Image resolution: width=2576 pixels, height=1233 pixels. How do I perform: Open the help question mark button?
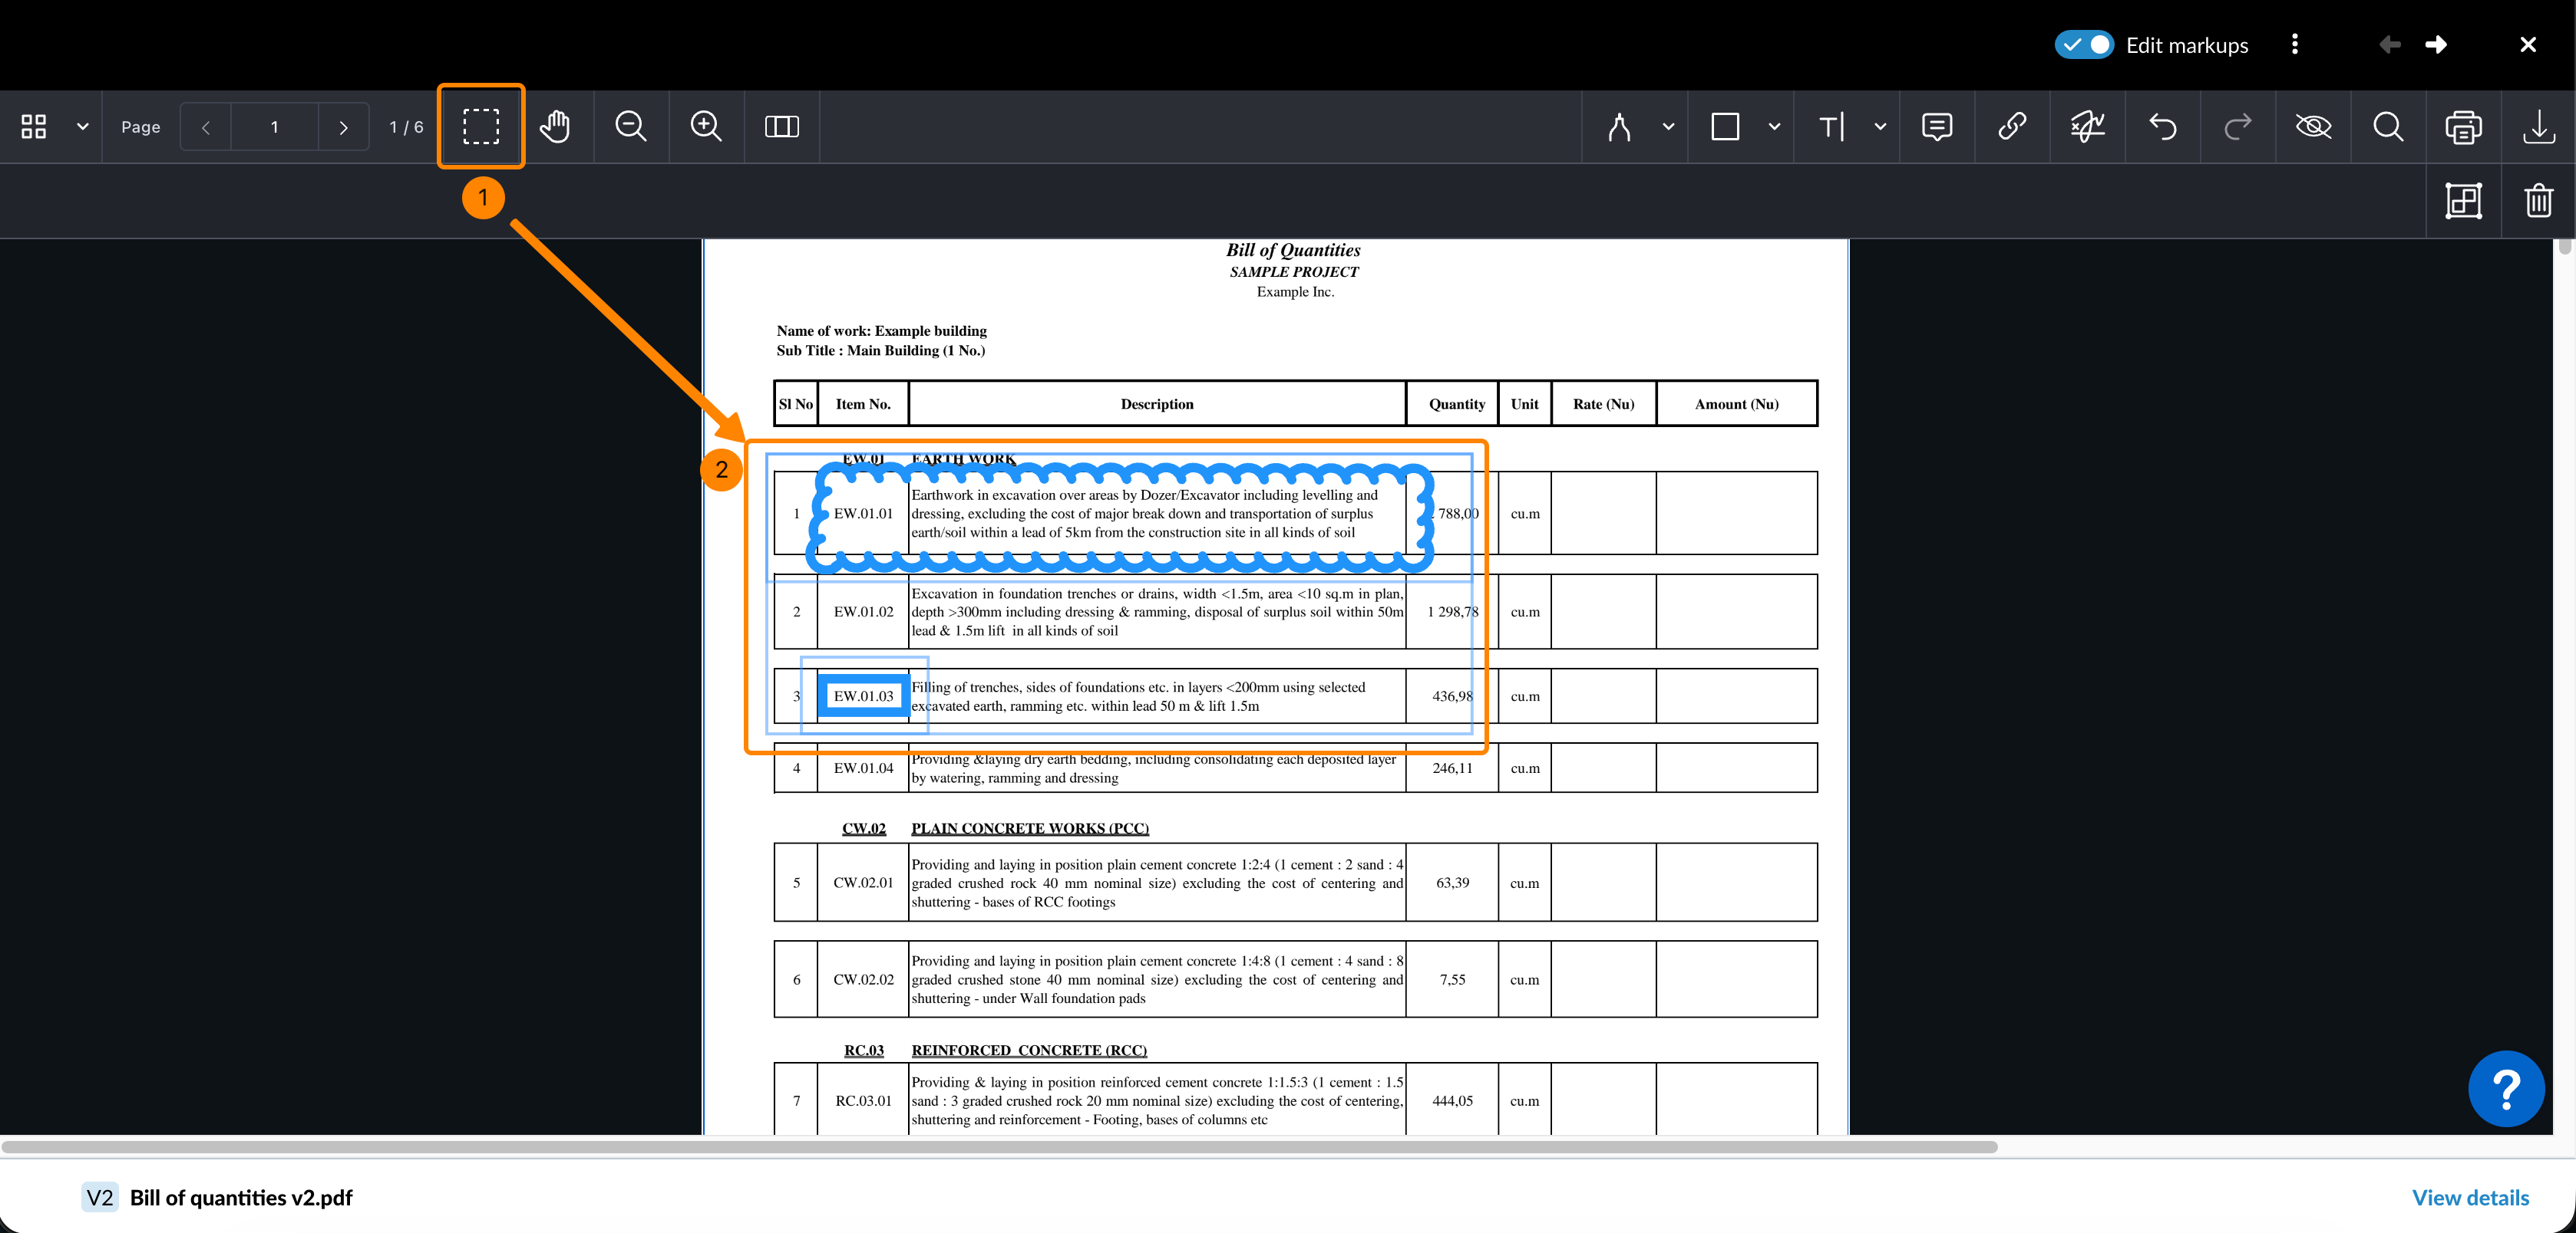[2506, 1088]
